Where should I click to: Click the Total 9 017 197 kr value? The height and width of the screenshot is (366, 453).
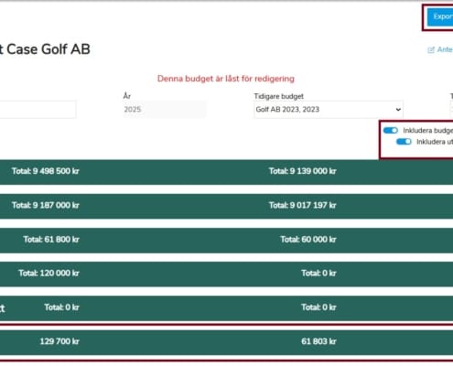point(302,205)
